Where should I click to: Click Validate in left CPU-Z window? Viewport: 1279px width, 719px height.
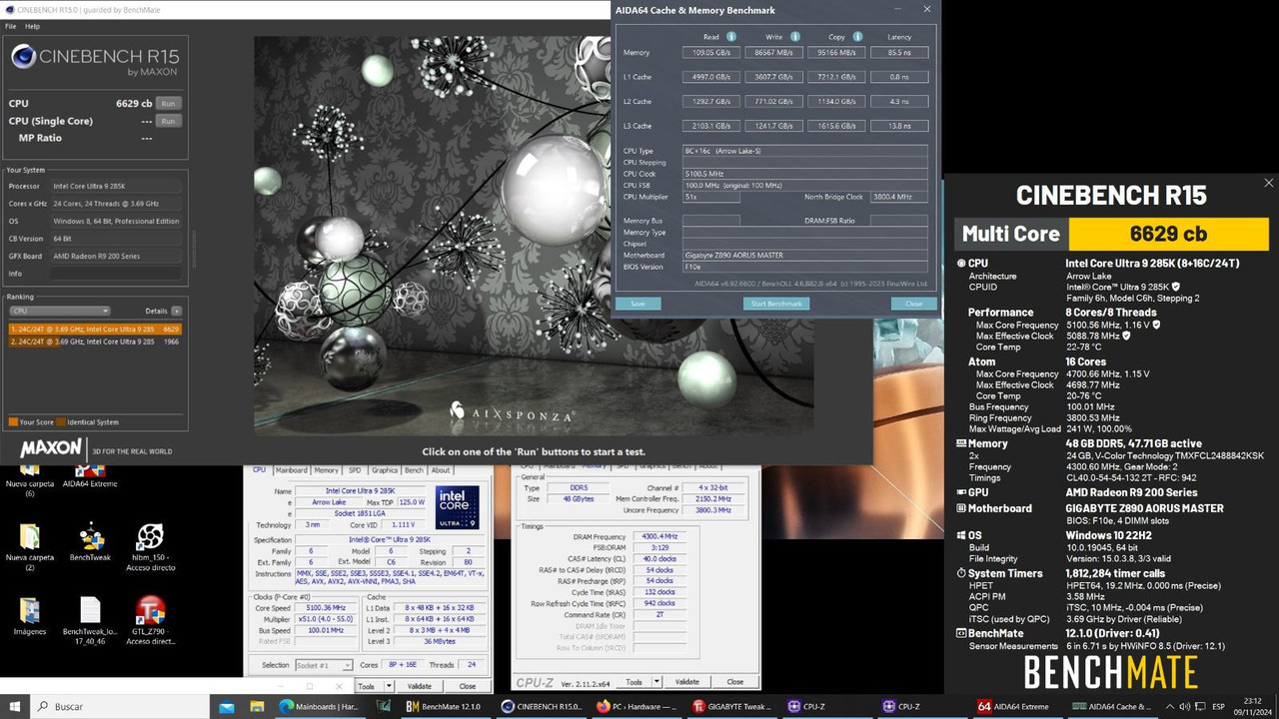420,686
